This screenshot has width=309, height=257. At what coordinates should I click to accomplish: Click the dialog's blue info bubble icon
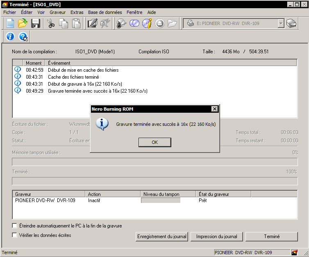(102, 124)
